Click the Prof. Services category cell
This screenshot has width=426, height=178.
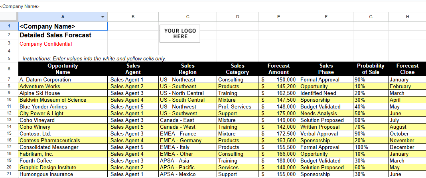tap(237, 106)
